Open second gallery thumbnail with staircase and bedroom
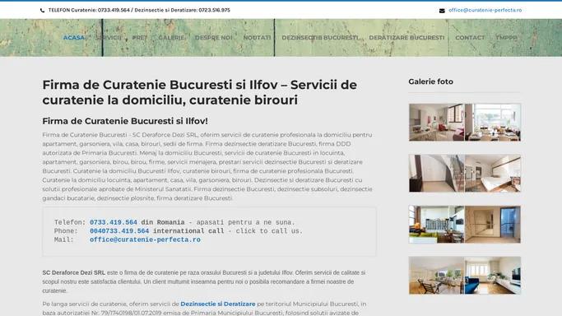Viewport: 562px width, 316px height. pos(465,173)
